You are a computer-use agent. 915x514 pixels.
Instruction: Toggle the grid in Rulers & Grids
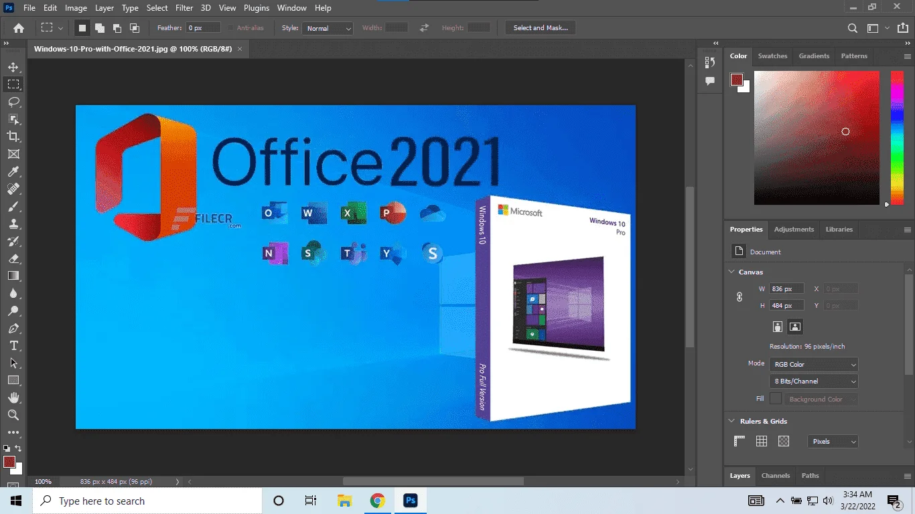coord(762,441)
